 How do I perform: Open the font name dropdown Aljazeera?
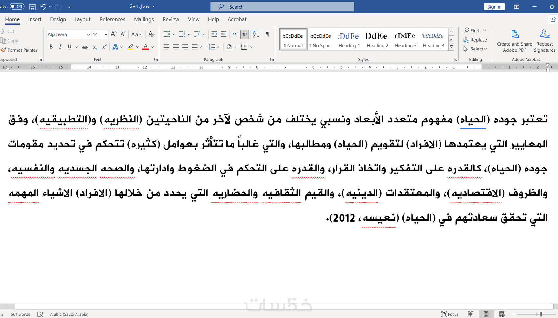pos(88,35)
